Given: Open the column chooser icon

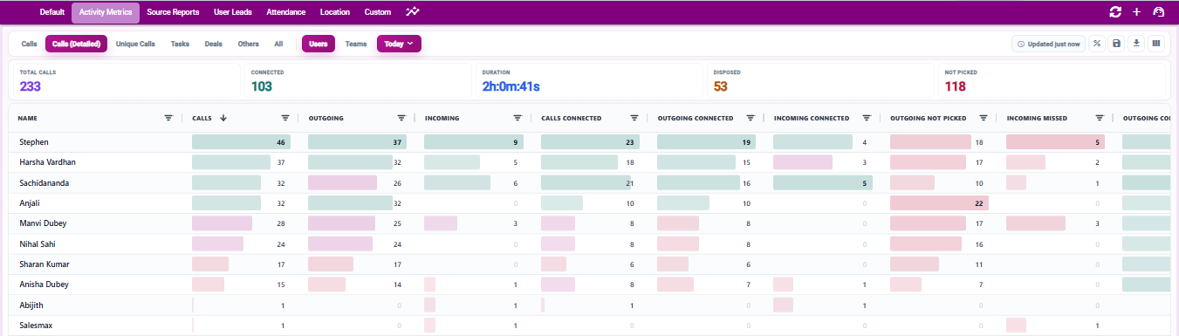Looking at the screenshot, I should coord(1156,44).
